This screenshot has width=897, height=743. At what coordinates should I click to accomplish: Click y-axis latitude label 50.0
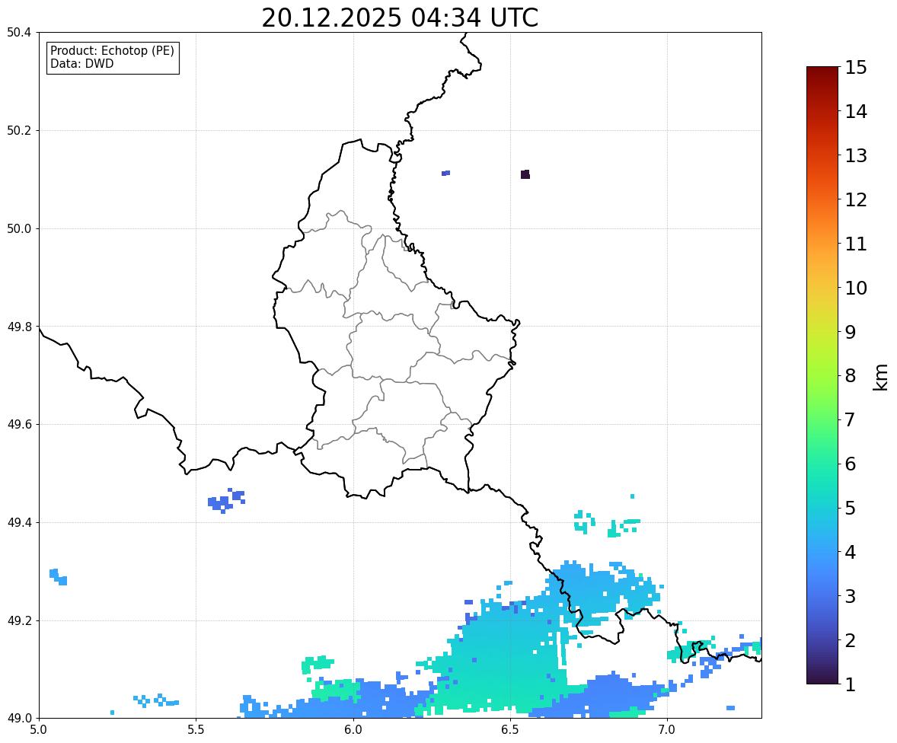19,229
